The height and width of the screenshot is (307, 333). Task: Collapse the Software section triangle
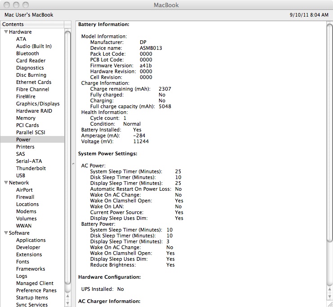(6, 233)
